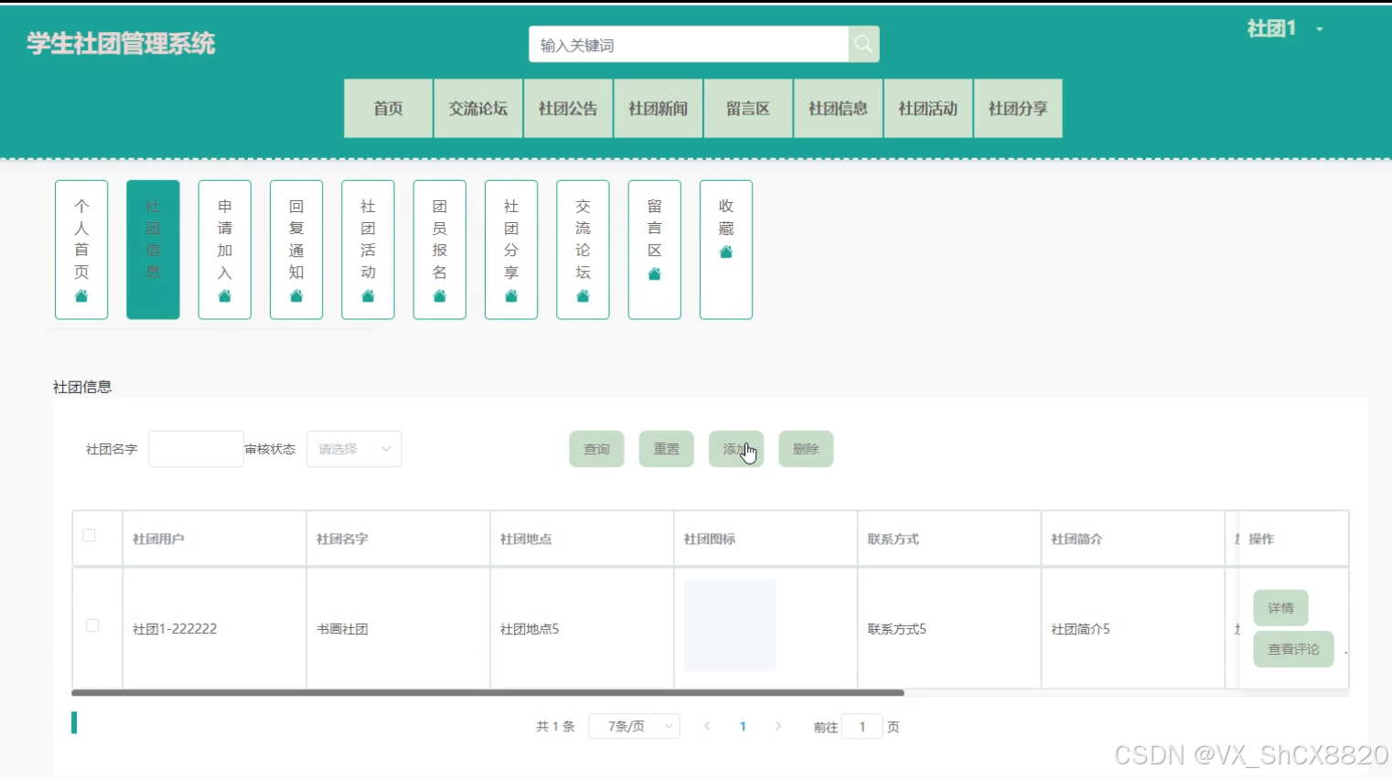Click page number 1 in pagination
1392x779 pixels.
743,726
